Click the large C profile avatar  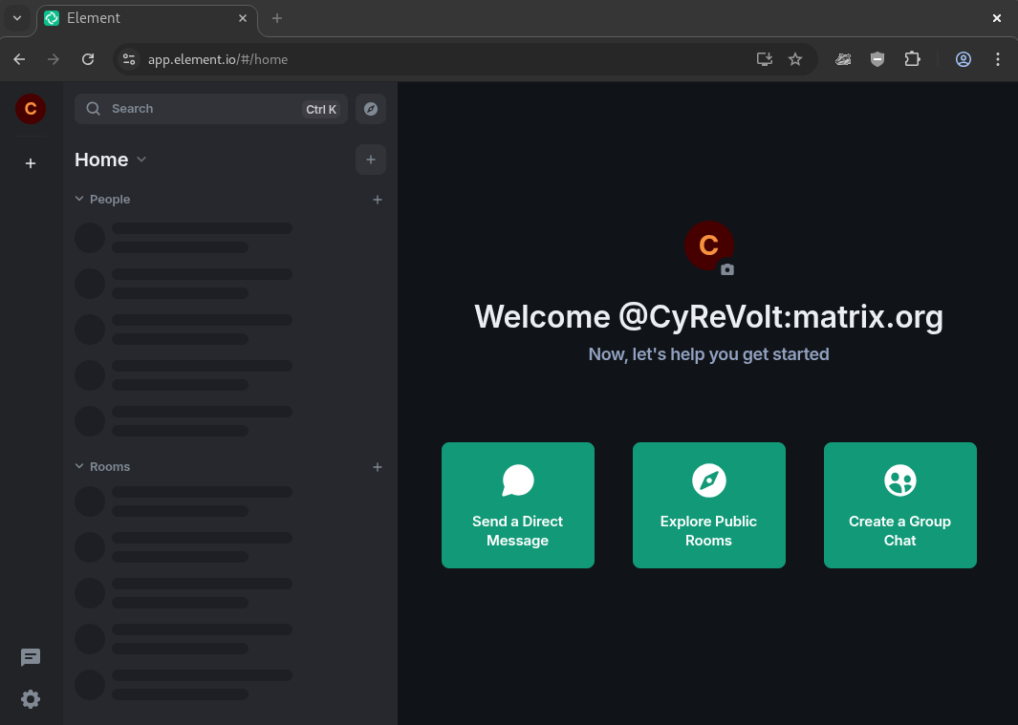708,245
